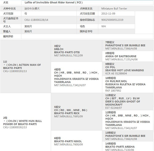Image resolution: width=154 pixels, height=151 pixels.
Task: Click HOLODNAYA KRASOTA IZ VOISKA TAMERLANA under 4祖母
Action: pos(76,81)
